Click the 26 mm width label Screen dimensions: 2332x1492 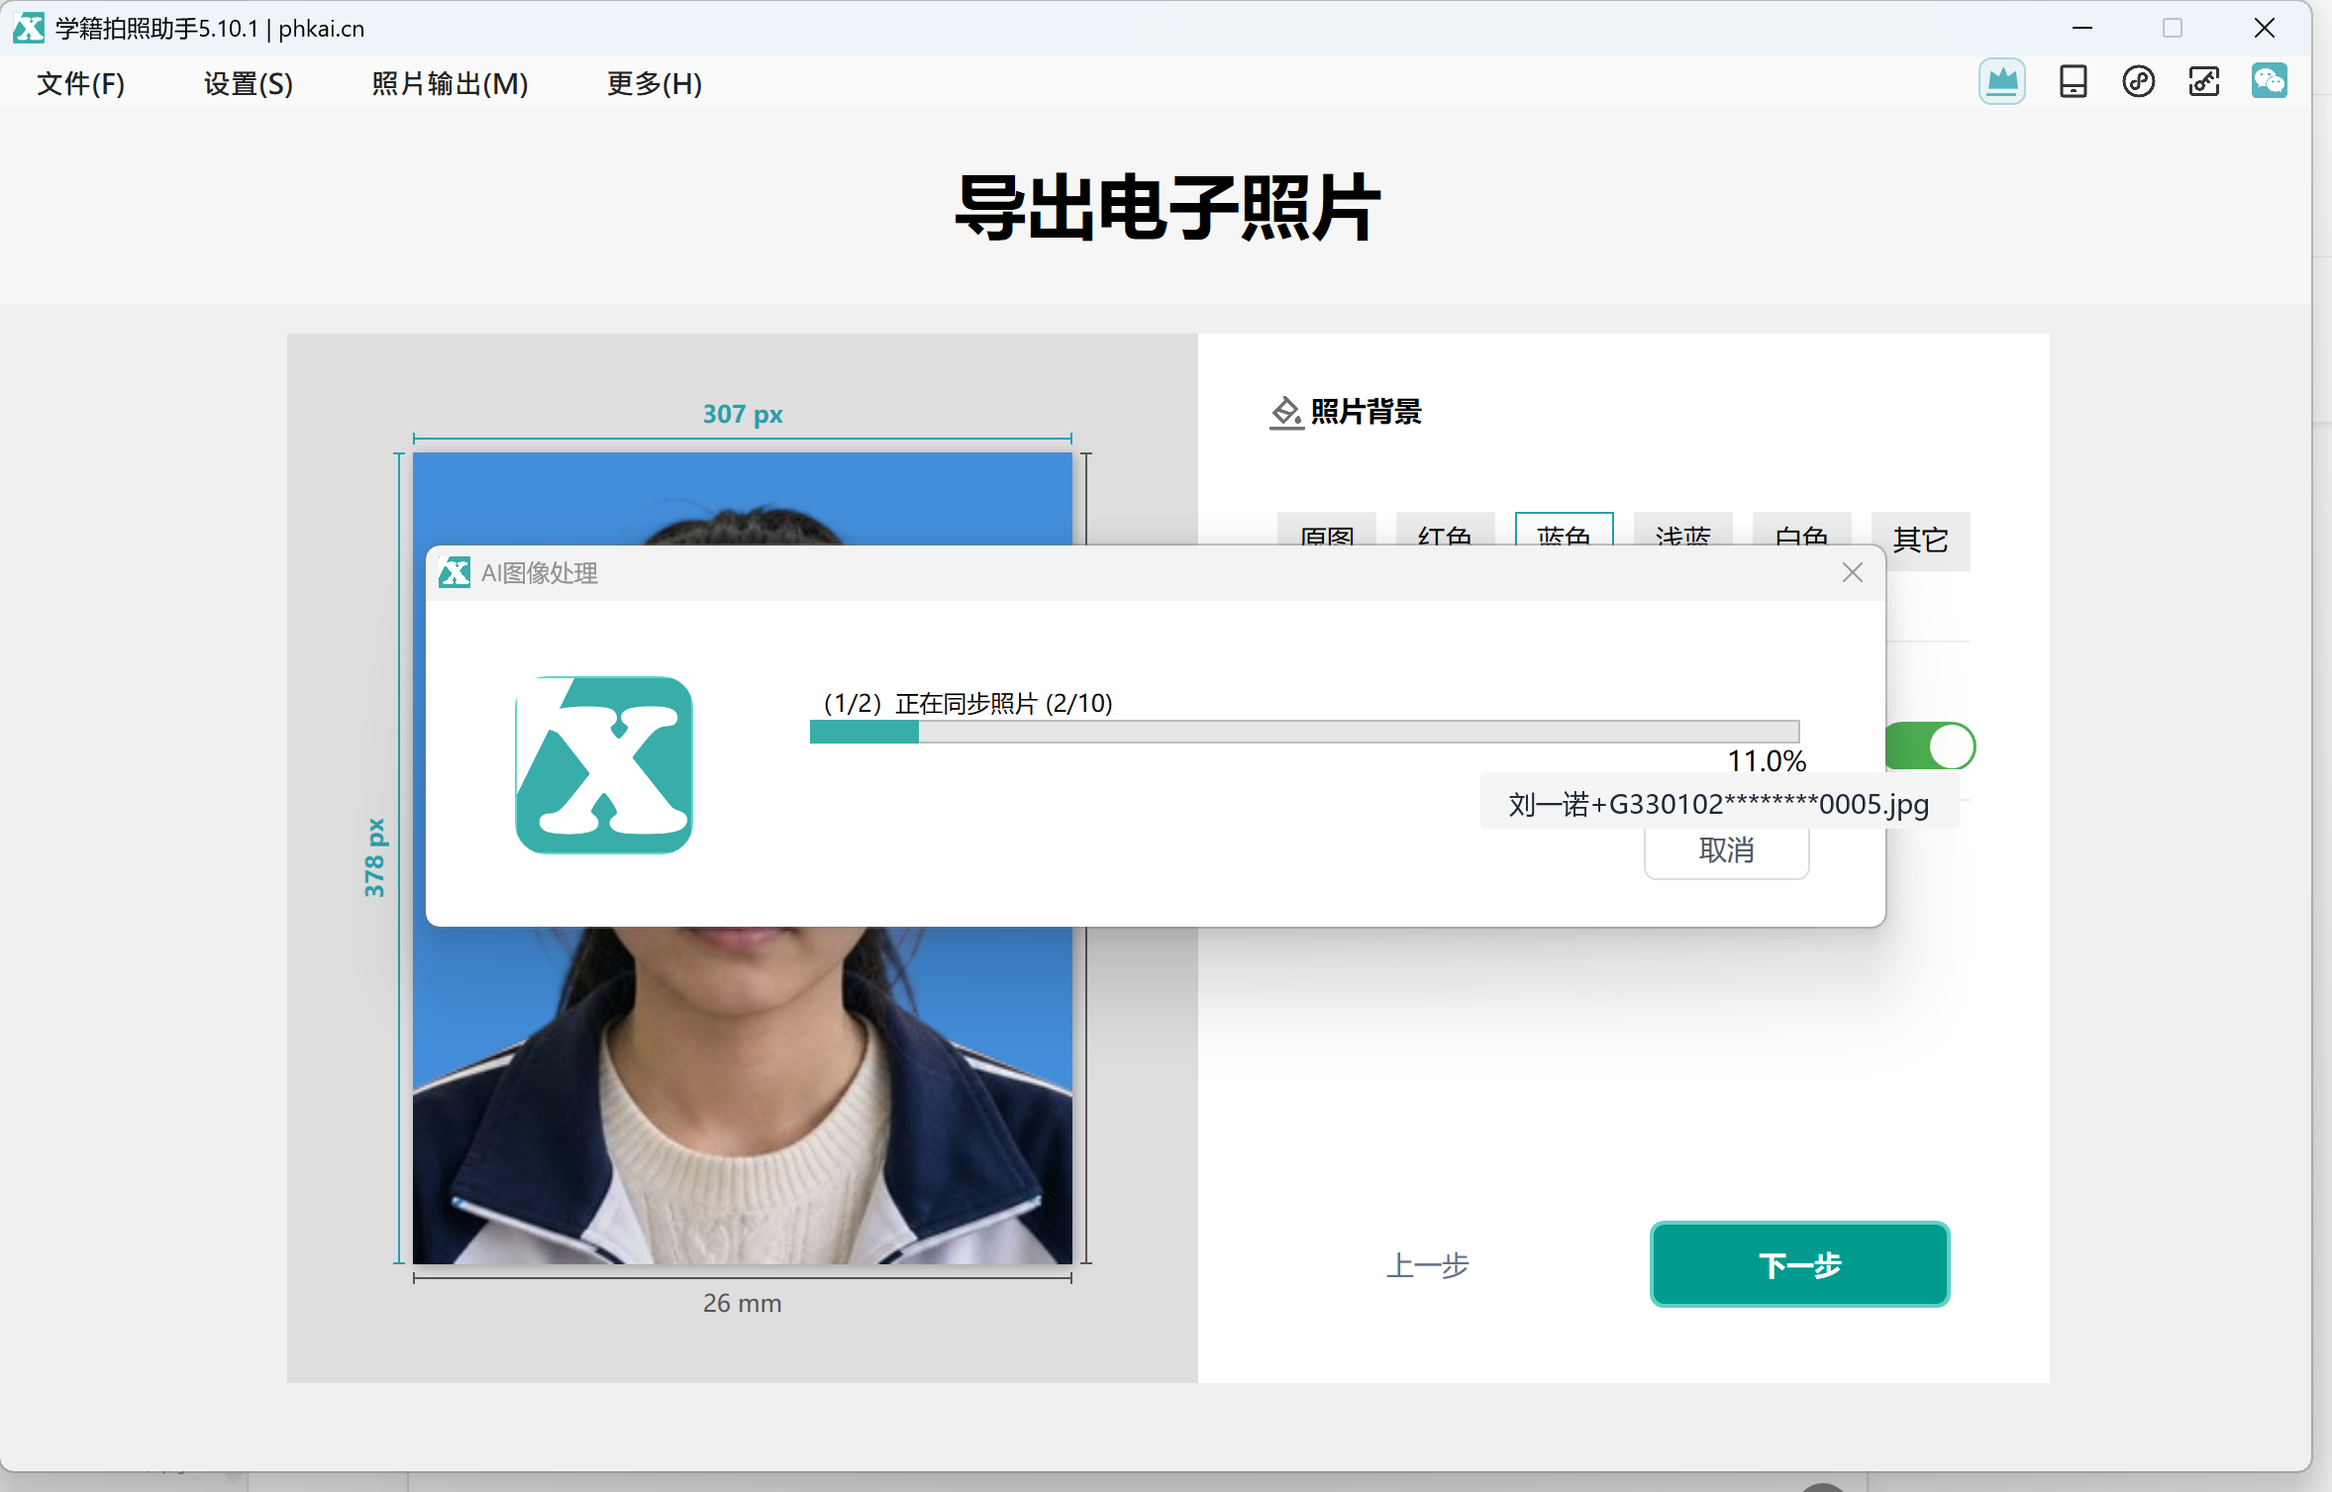[x=742, y=1303]
